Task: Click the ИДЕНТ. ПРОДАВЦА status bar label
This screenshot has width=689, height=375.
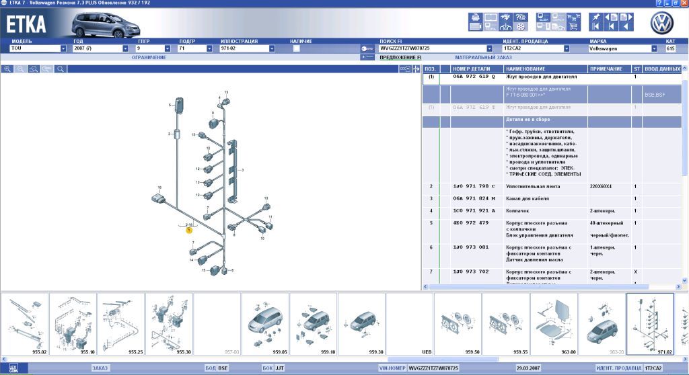Action: pyautogui.click(x=619, y=368)
